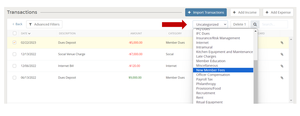The width and height of the screenshot is (300, 116).
Task: Check the 06/13/2022 Dues Deposit row checkbox
Action: (14, 78)
